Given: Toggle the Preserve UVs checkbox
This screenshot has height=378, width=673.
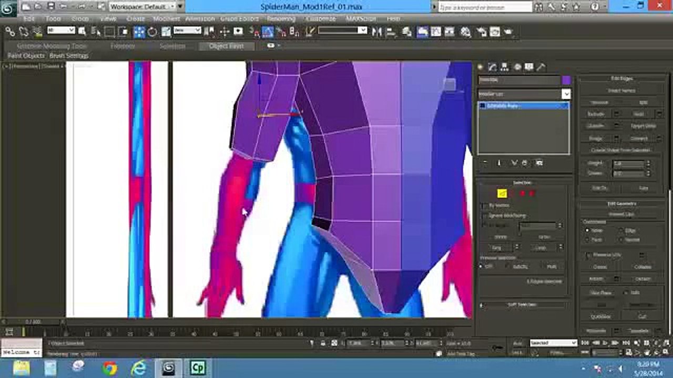Looking at the screenshot, I should (588, 255).
